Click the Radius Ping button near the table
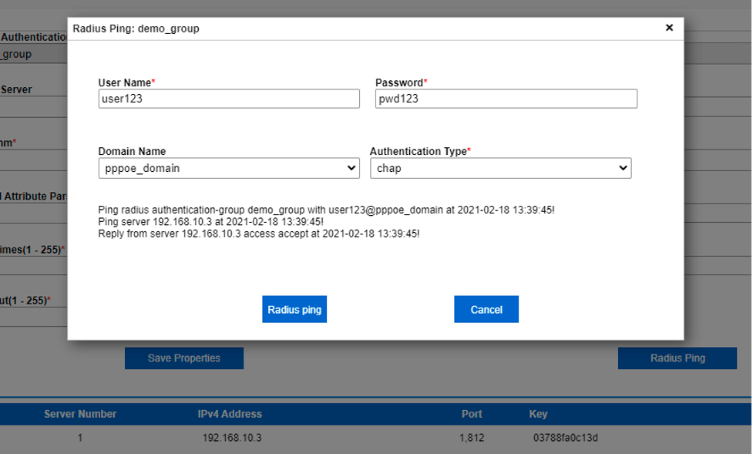The image size is (753, 454). [x=677, y=358]
